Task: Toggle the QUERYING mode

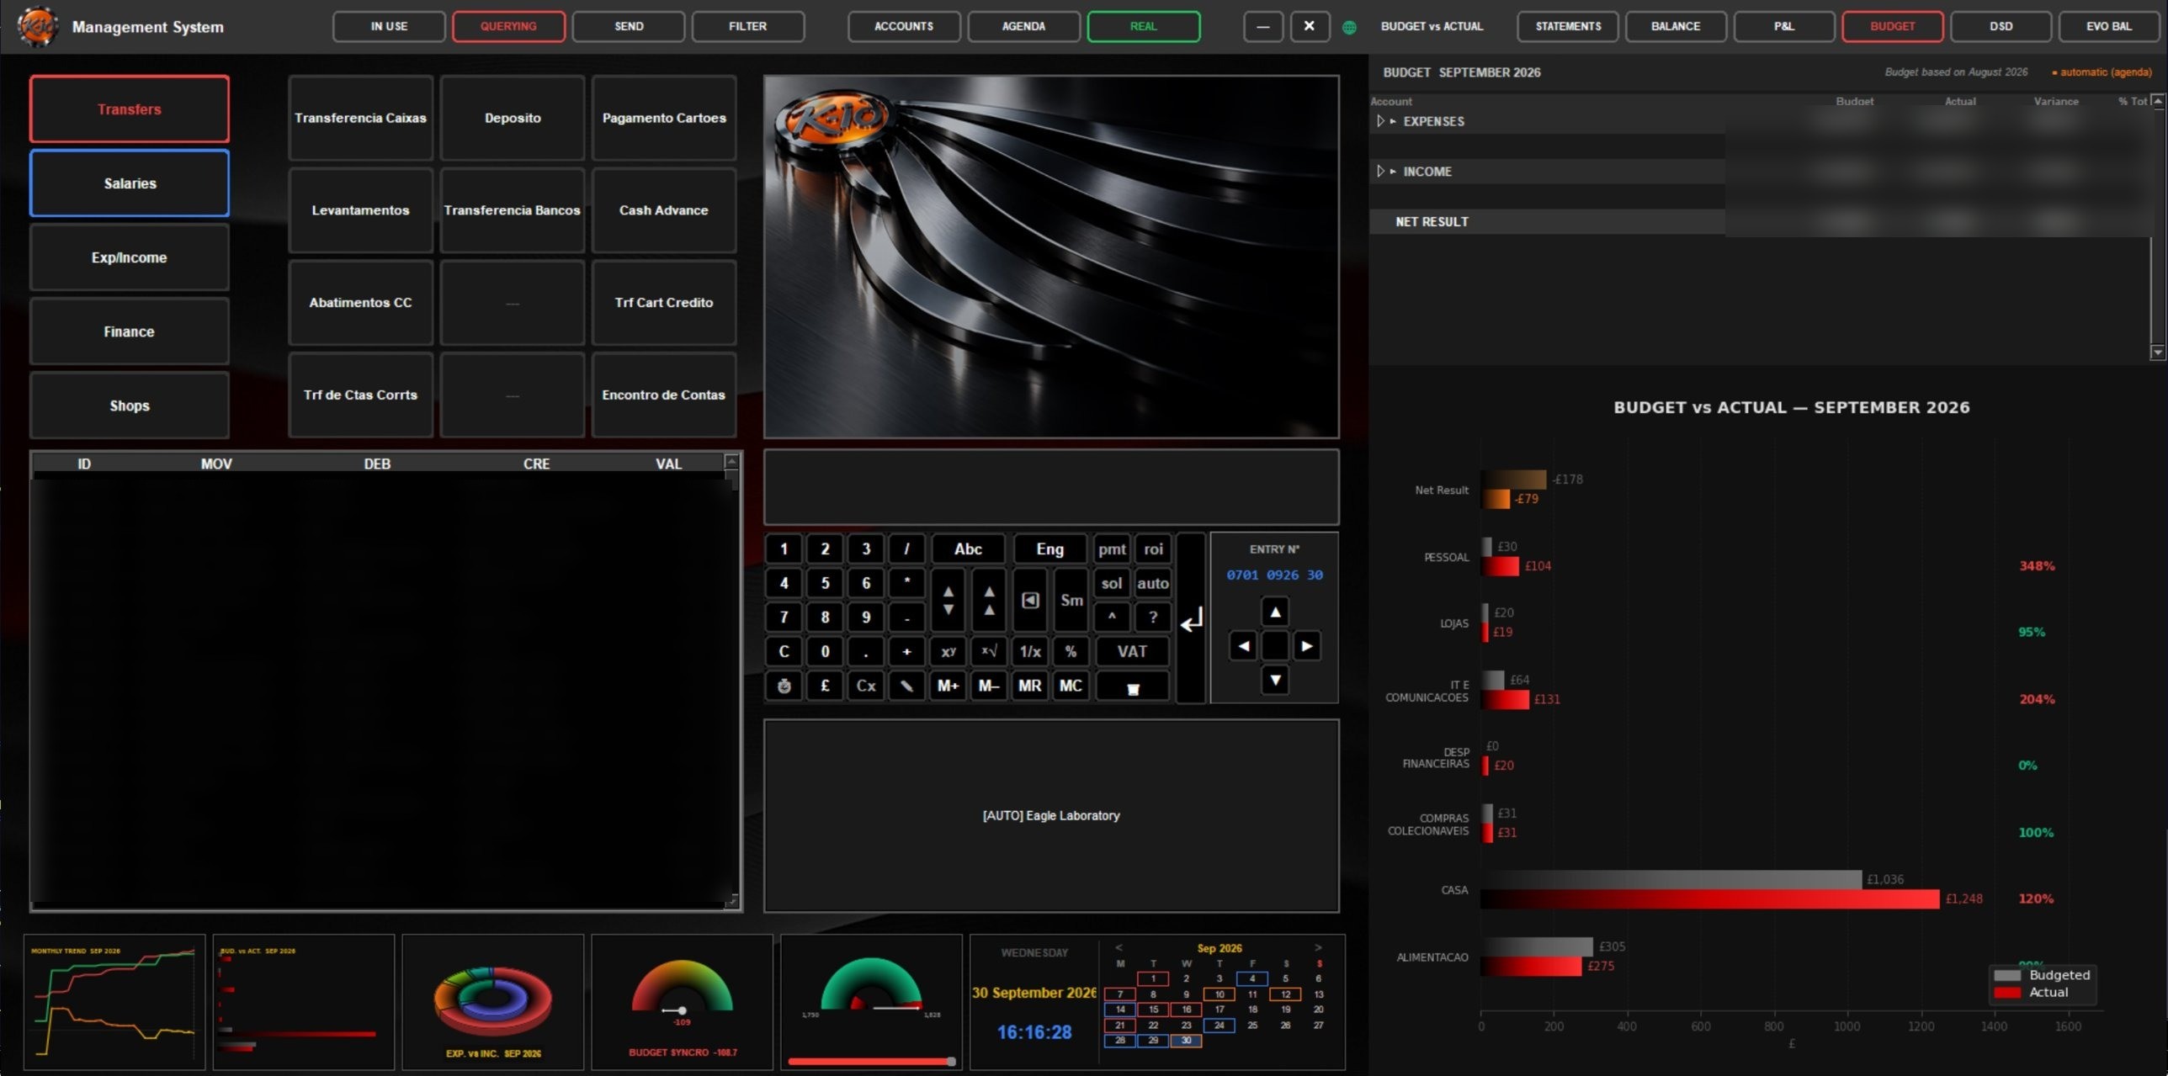Action: pos(508,26)
